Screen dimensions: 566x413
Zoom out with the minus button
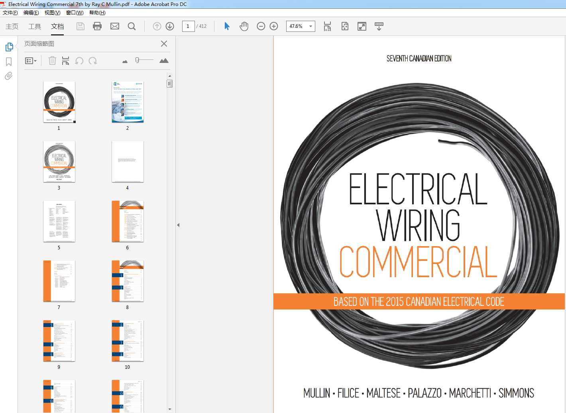click(x=261, y=26)
